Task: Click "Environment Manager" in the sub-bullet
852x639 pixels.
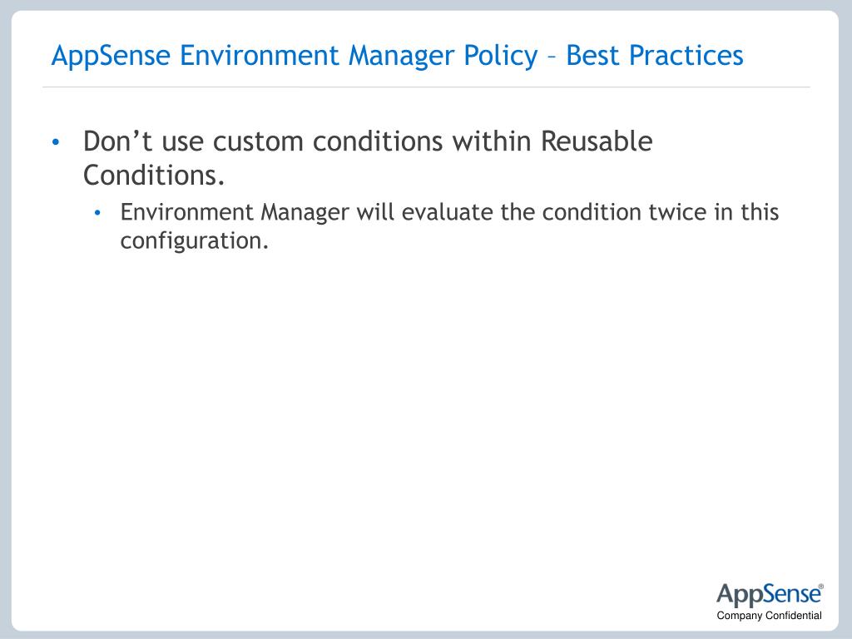Action: [x=235, y=212]
